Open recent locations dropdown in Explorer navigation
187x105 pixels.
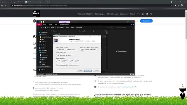tap(44, 28)
